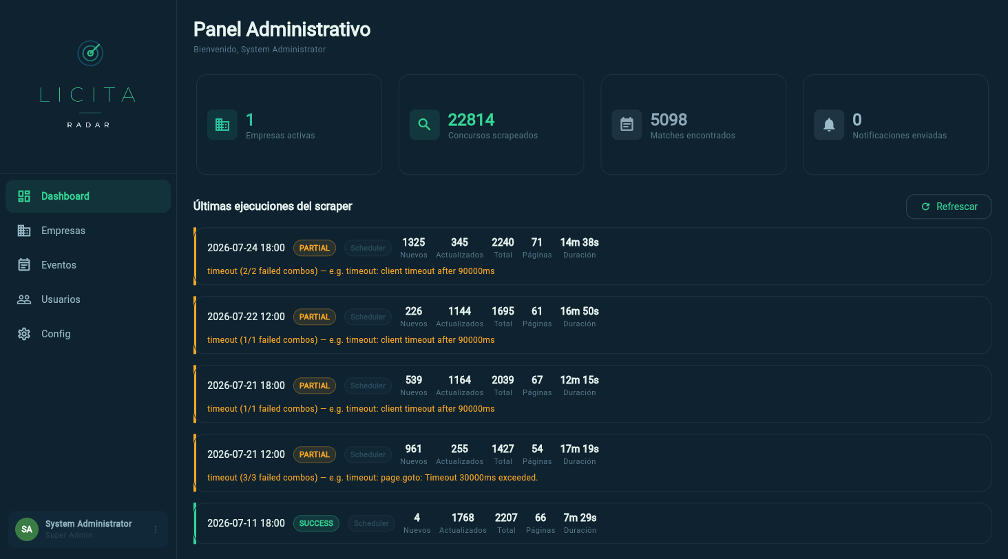Click the 2026-07-22 12:00 timestamp
1008x559 pixels.
point(246,317)
